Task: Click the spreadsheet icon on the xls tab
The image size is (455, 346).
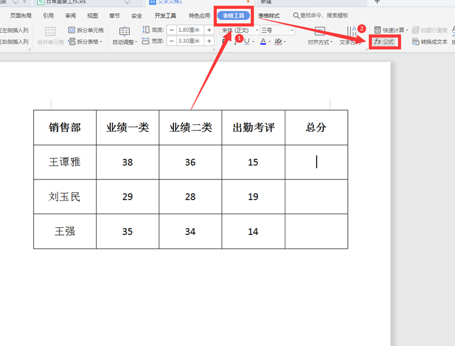Action: (x=41, y=2)
